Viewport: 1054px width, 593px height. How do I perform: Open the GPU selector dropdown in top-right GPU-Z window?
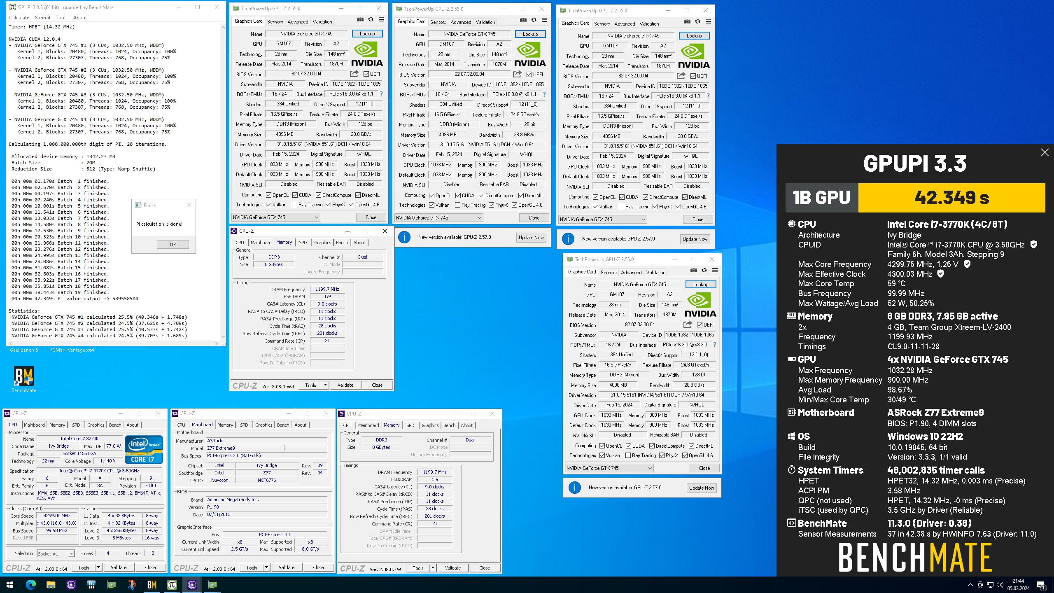[602, 219]
